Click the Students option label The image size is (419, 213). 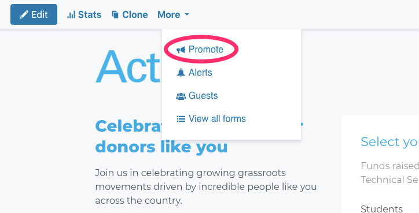coord(381,209)
